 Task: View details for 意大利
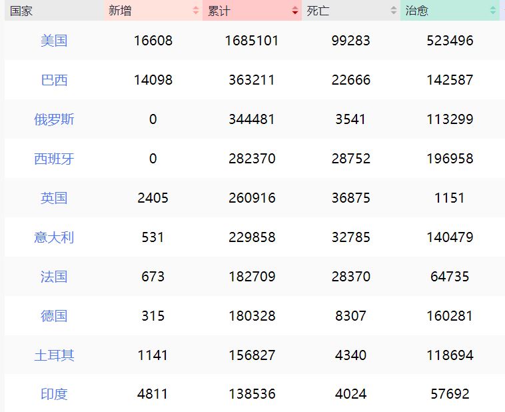click(54, 237)
